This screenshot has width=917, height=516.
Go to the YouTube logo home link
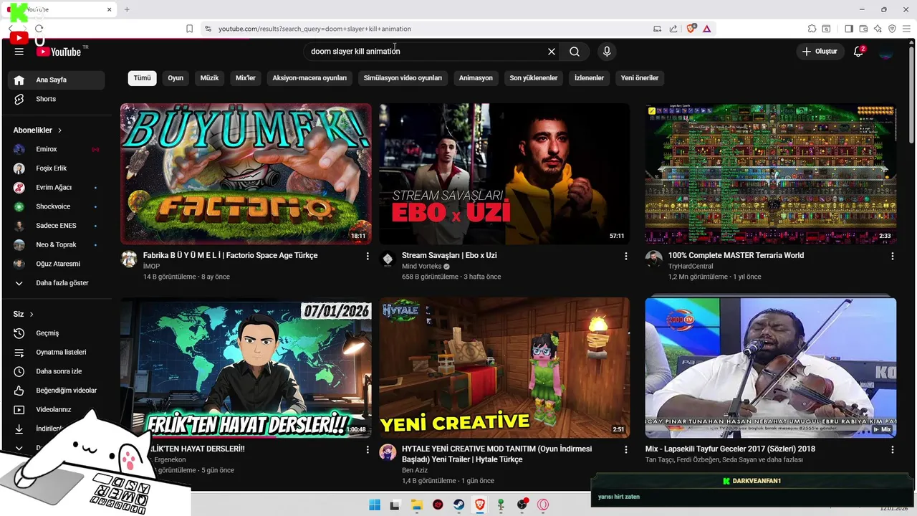click(x=59, y=52)
